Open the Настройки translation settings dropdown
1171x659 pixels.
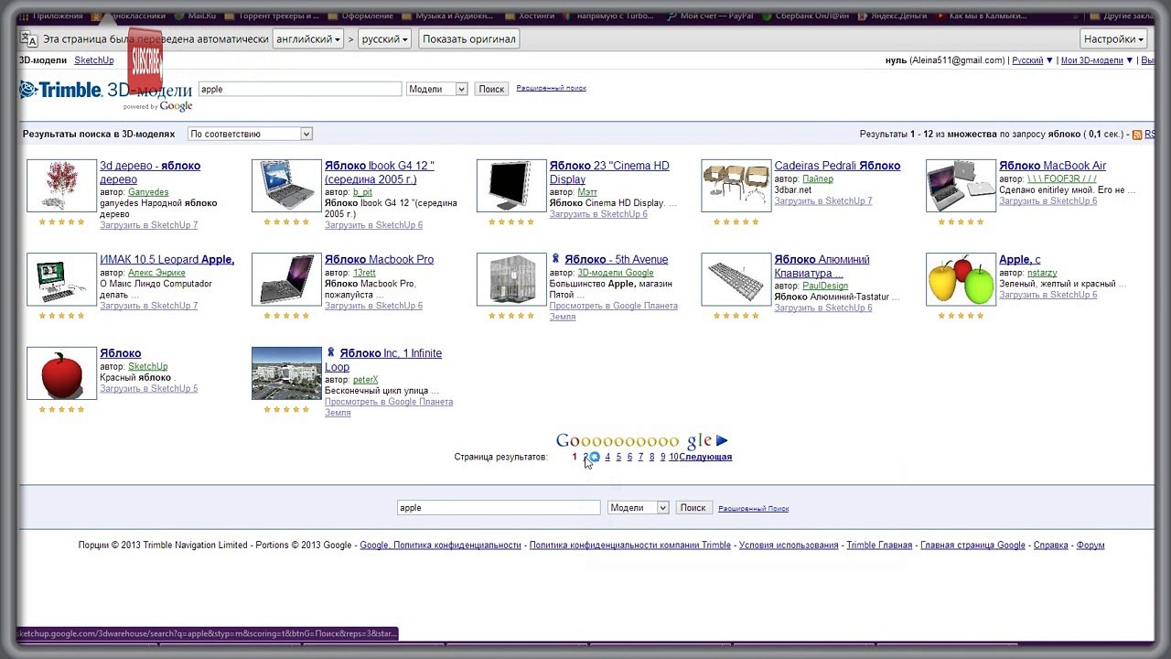1113,39
